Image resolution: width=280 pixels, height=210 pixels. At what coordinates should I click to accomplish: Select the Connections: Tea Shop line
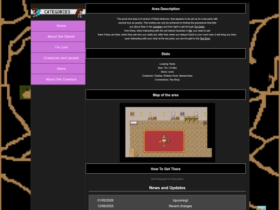(167, 80)
